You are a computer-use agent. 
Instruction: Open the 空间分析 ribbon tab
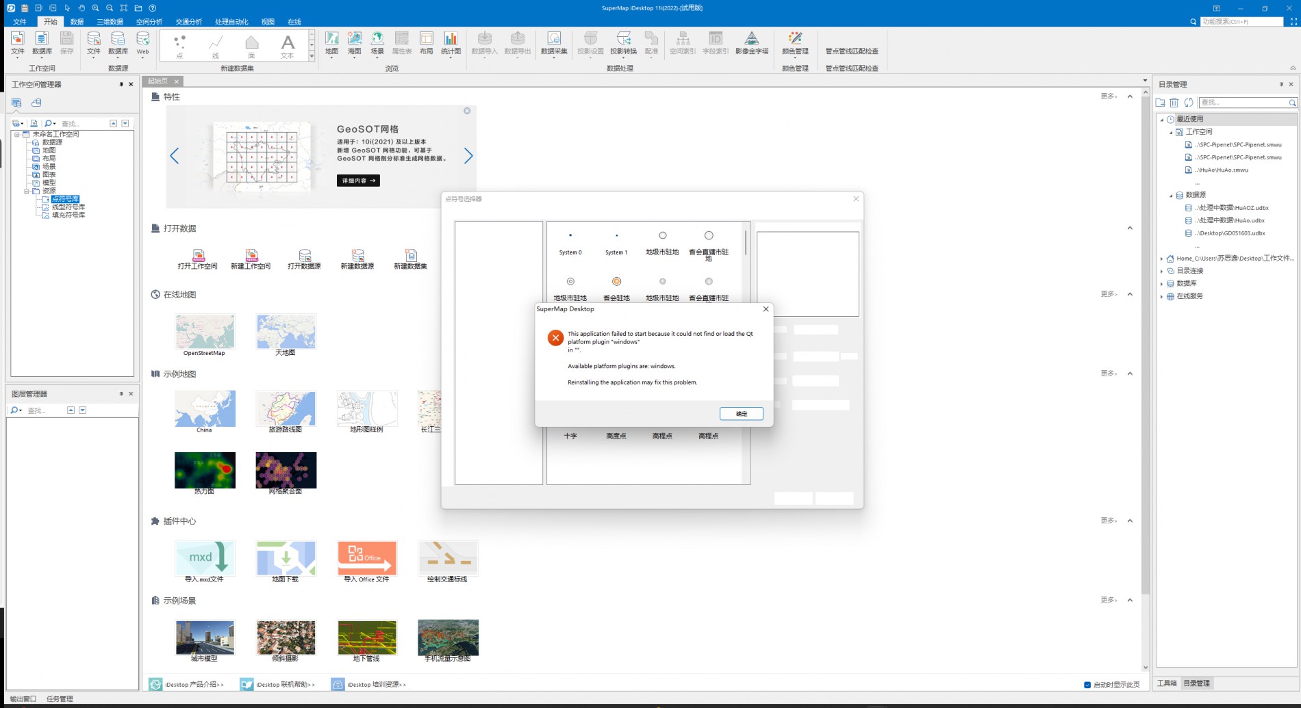click(149, 22)
